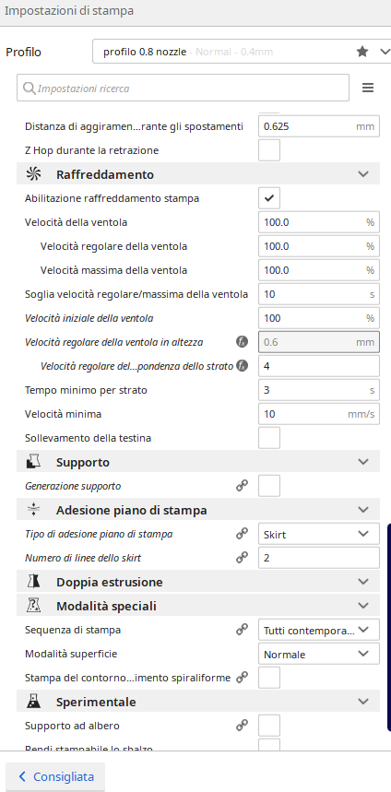The height and width of the screenshot is (792, 391).
Task: Click the function icon for ventola in altezza
Action: click(243, 342)
